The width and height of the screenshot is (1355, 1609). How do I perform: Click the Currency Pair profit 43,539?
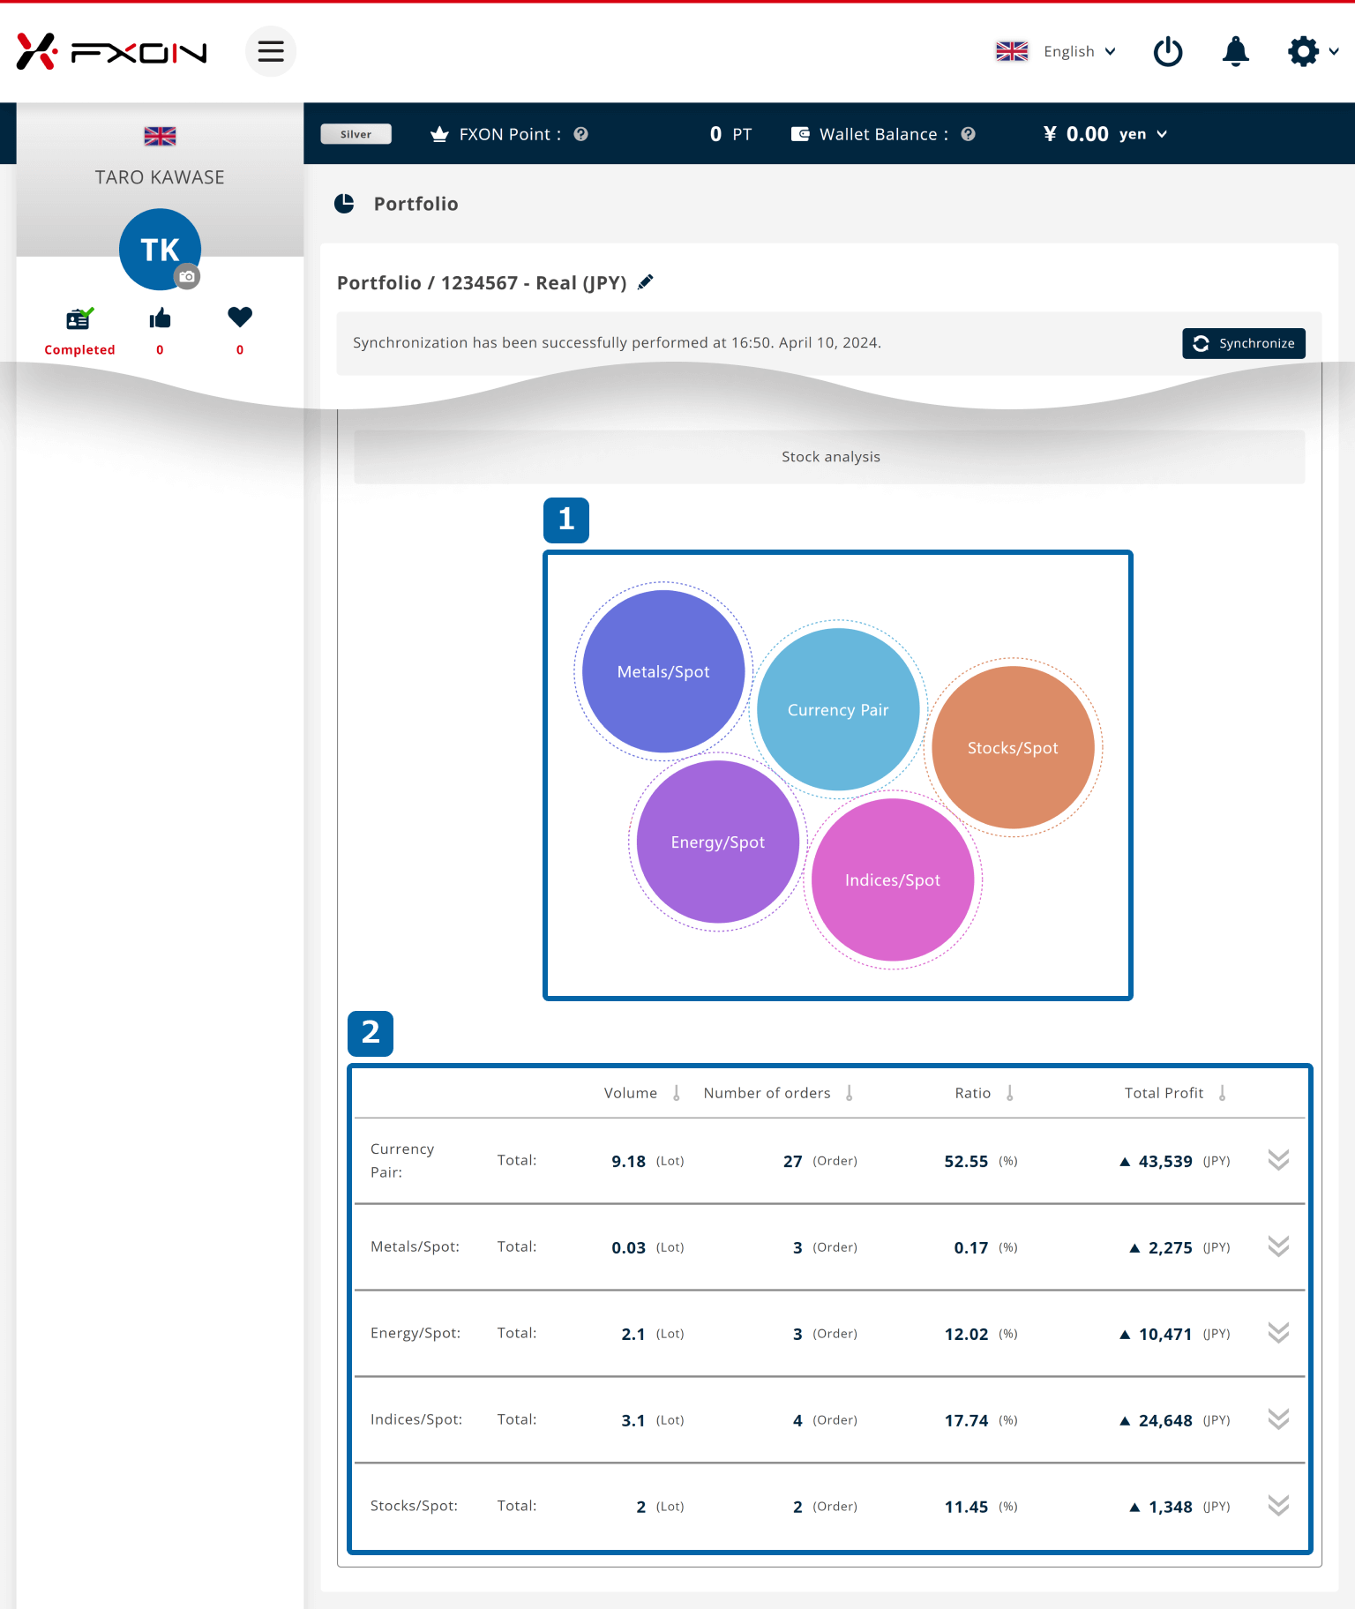1165,1161
